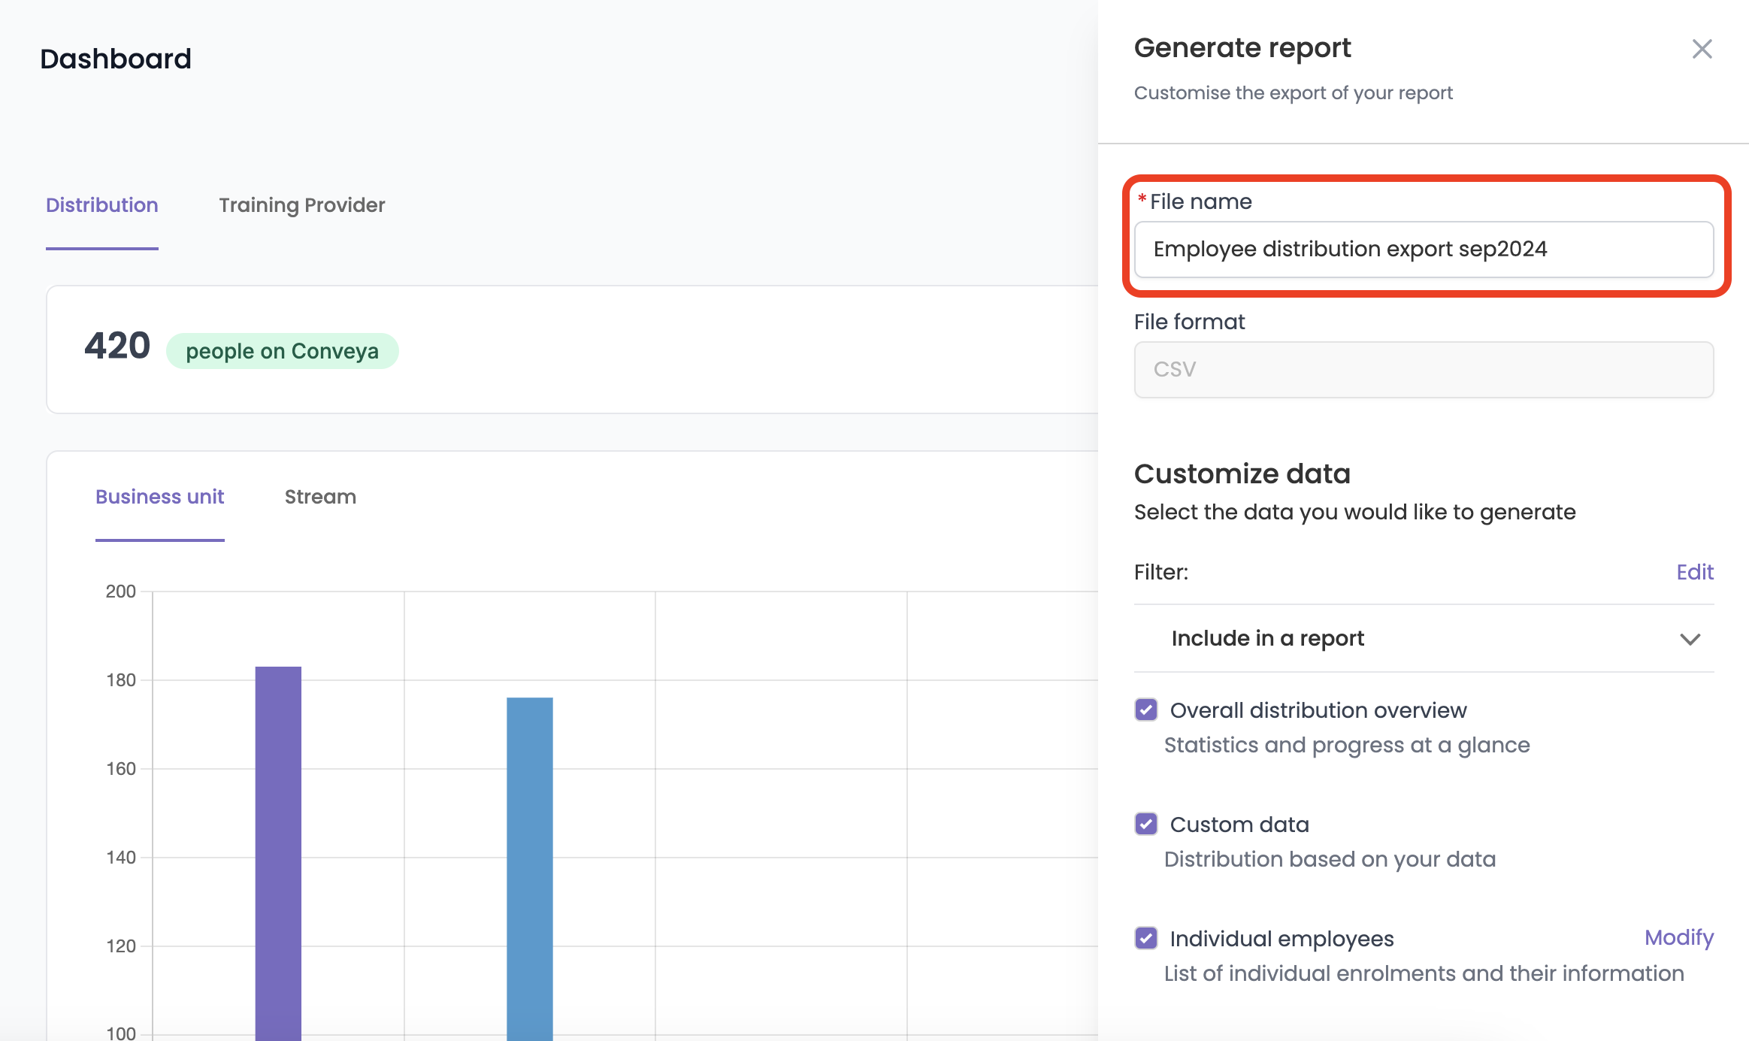Image resolution: width=1749 pixels, height=1041 pixels.
Task: Select the Business unit chart tab
Action: click(160, 497)
